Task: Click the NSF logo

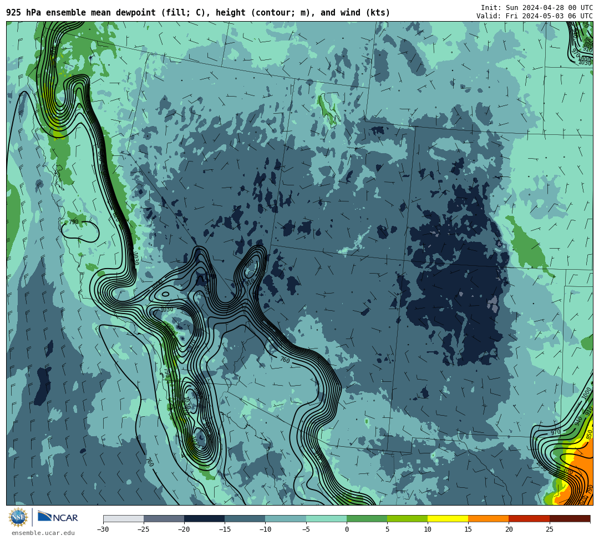Action: click(18, 518)
